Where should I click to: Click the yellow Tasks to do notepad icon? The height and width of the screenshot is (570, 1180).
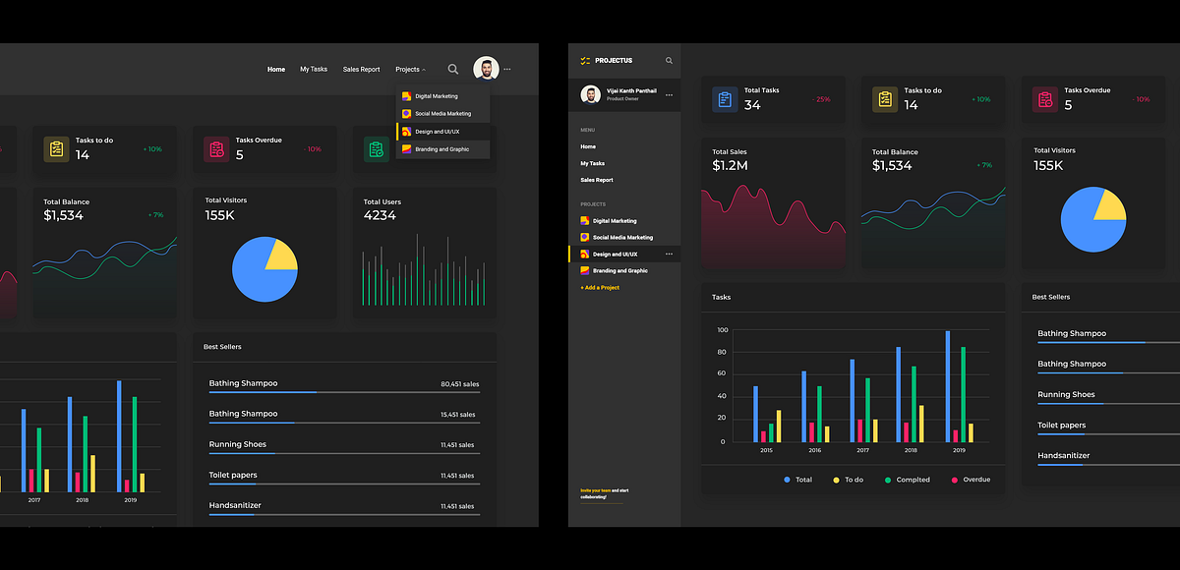pos(884,99)
